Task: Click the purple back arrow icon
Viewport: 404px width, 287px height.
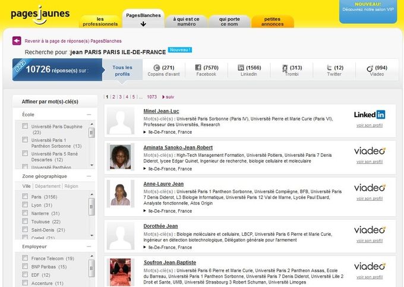Action: pos(17,41)
